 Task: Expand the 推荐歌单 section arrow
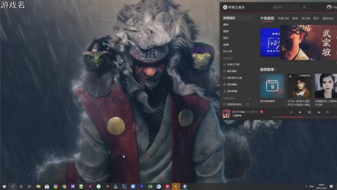276,70
